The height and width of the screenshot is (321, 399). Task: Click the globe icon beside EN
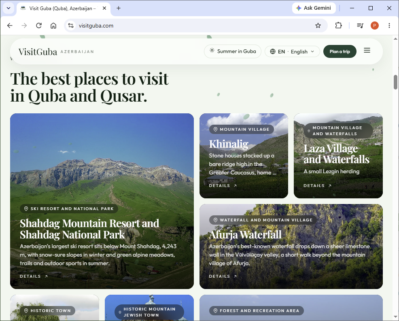[272, 51]
